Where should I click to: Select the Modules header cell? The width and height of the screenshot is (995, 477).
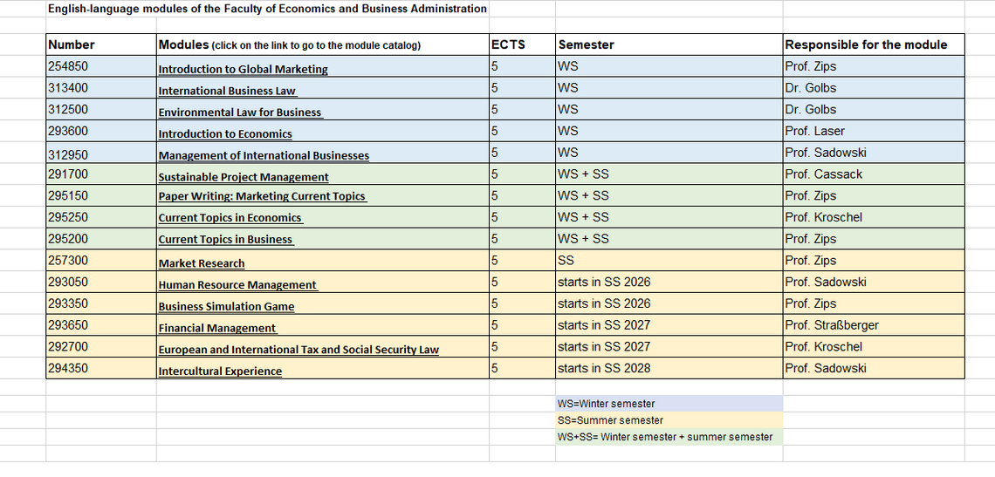[323, 45]
